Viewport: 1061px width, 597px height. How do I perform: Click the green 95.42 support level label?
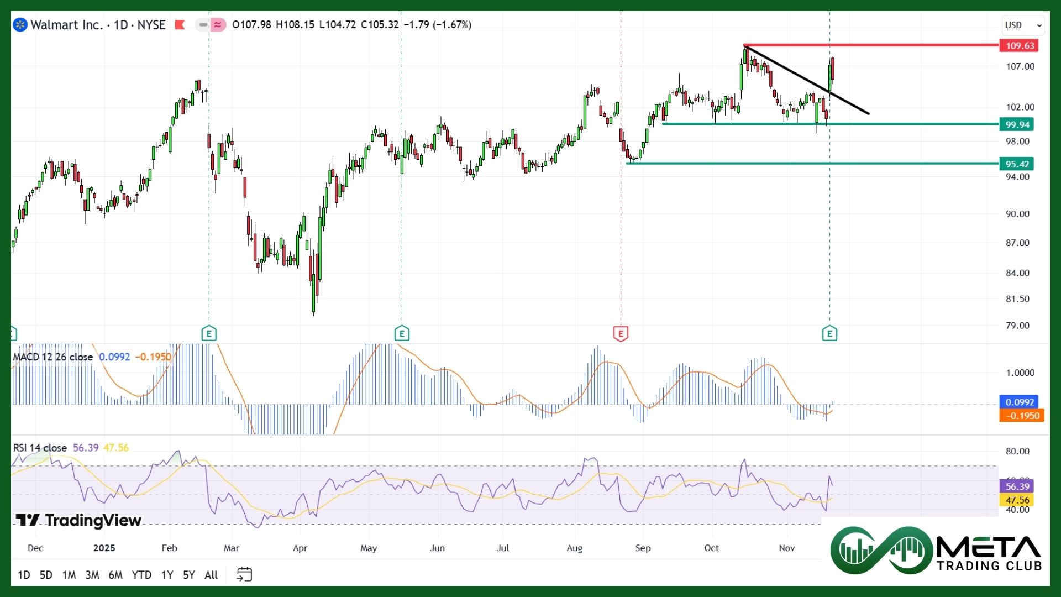1017,164
